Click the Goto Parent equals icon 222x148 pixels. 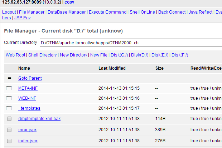click(9, 78)
